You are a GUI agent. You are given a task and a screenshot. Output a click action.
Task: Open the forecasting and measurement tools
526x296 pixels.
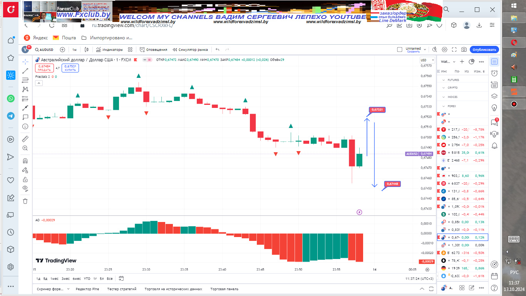pos(25,98)
